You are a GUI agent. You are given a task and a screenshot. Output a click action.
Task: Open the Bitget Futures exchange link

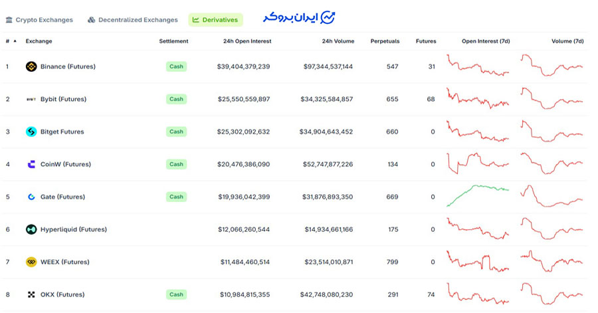click(62, 132)
